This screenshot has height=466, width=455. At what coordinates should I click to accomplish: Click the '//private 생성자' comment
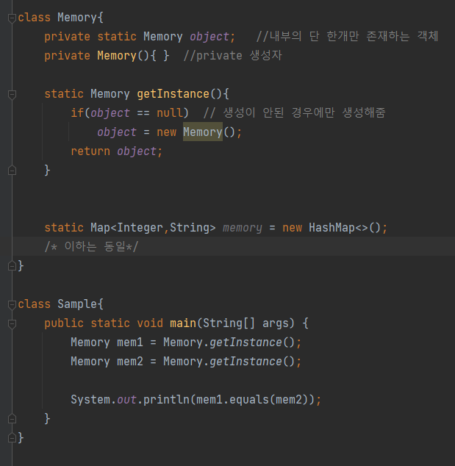coord(232,56)
